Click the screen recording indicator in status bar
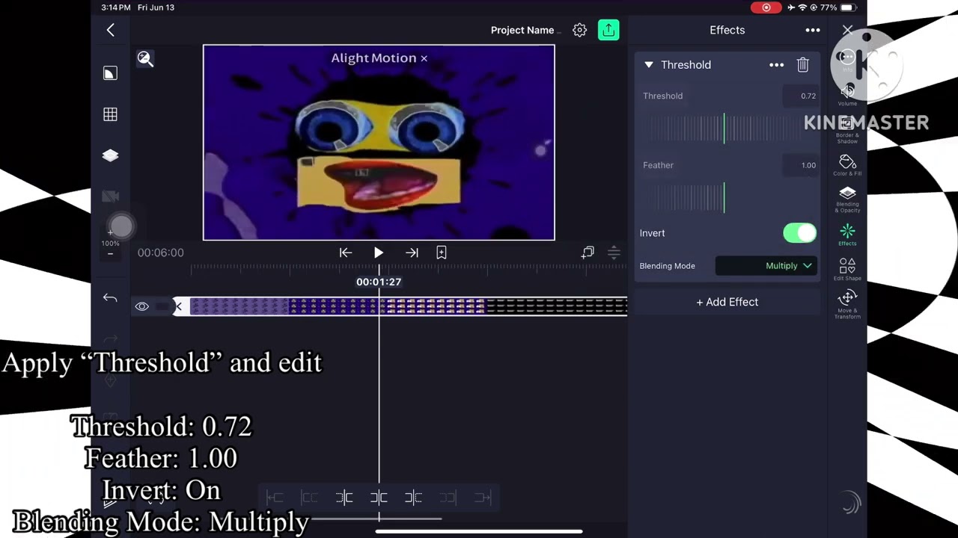Viewport: 958px width, 538px height. coord(766,7)
